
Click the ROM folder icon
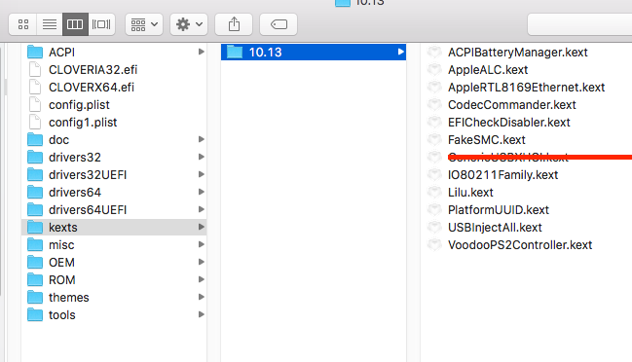(35, 280)
